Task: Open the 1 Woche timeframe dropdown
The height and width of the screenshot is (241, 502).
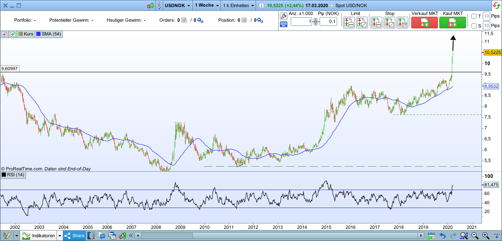Action: pos(206,5)
